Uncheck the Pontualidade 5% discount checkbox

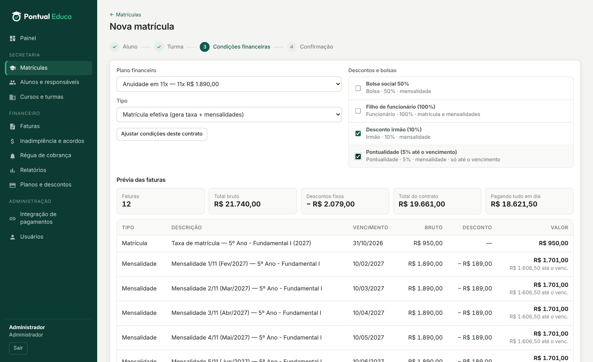tap(358, 156)
